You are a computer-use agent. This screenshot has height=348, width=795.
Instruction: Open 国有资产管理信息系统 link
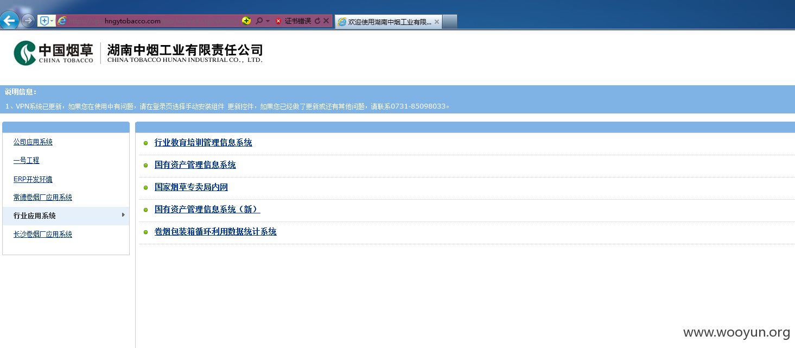click(x=195, y=165)
